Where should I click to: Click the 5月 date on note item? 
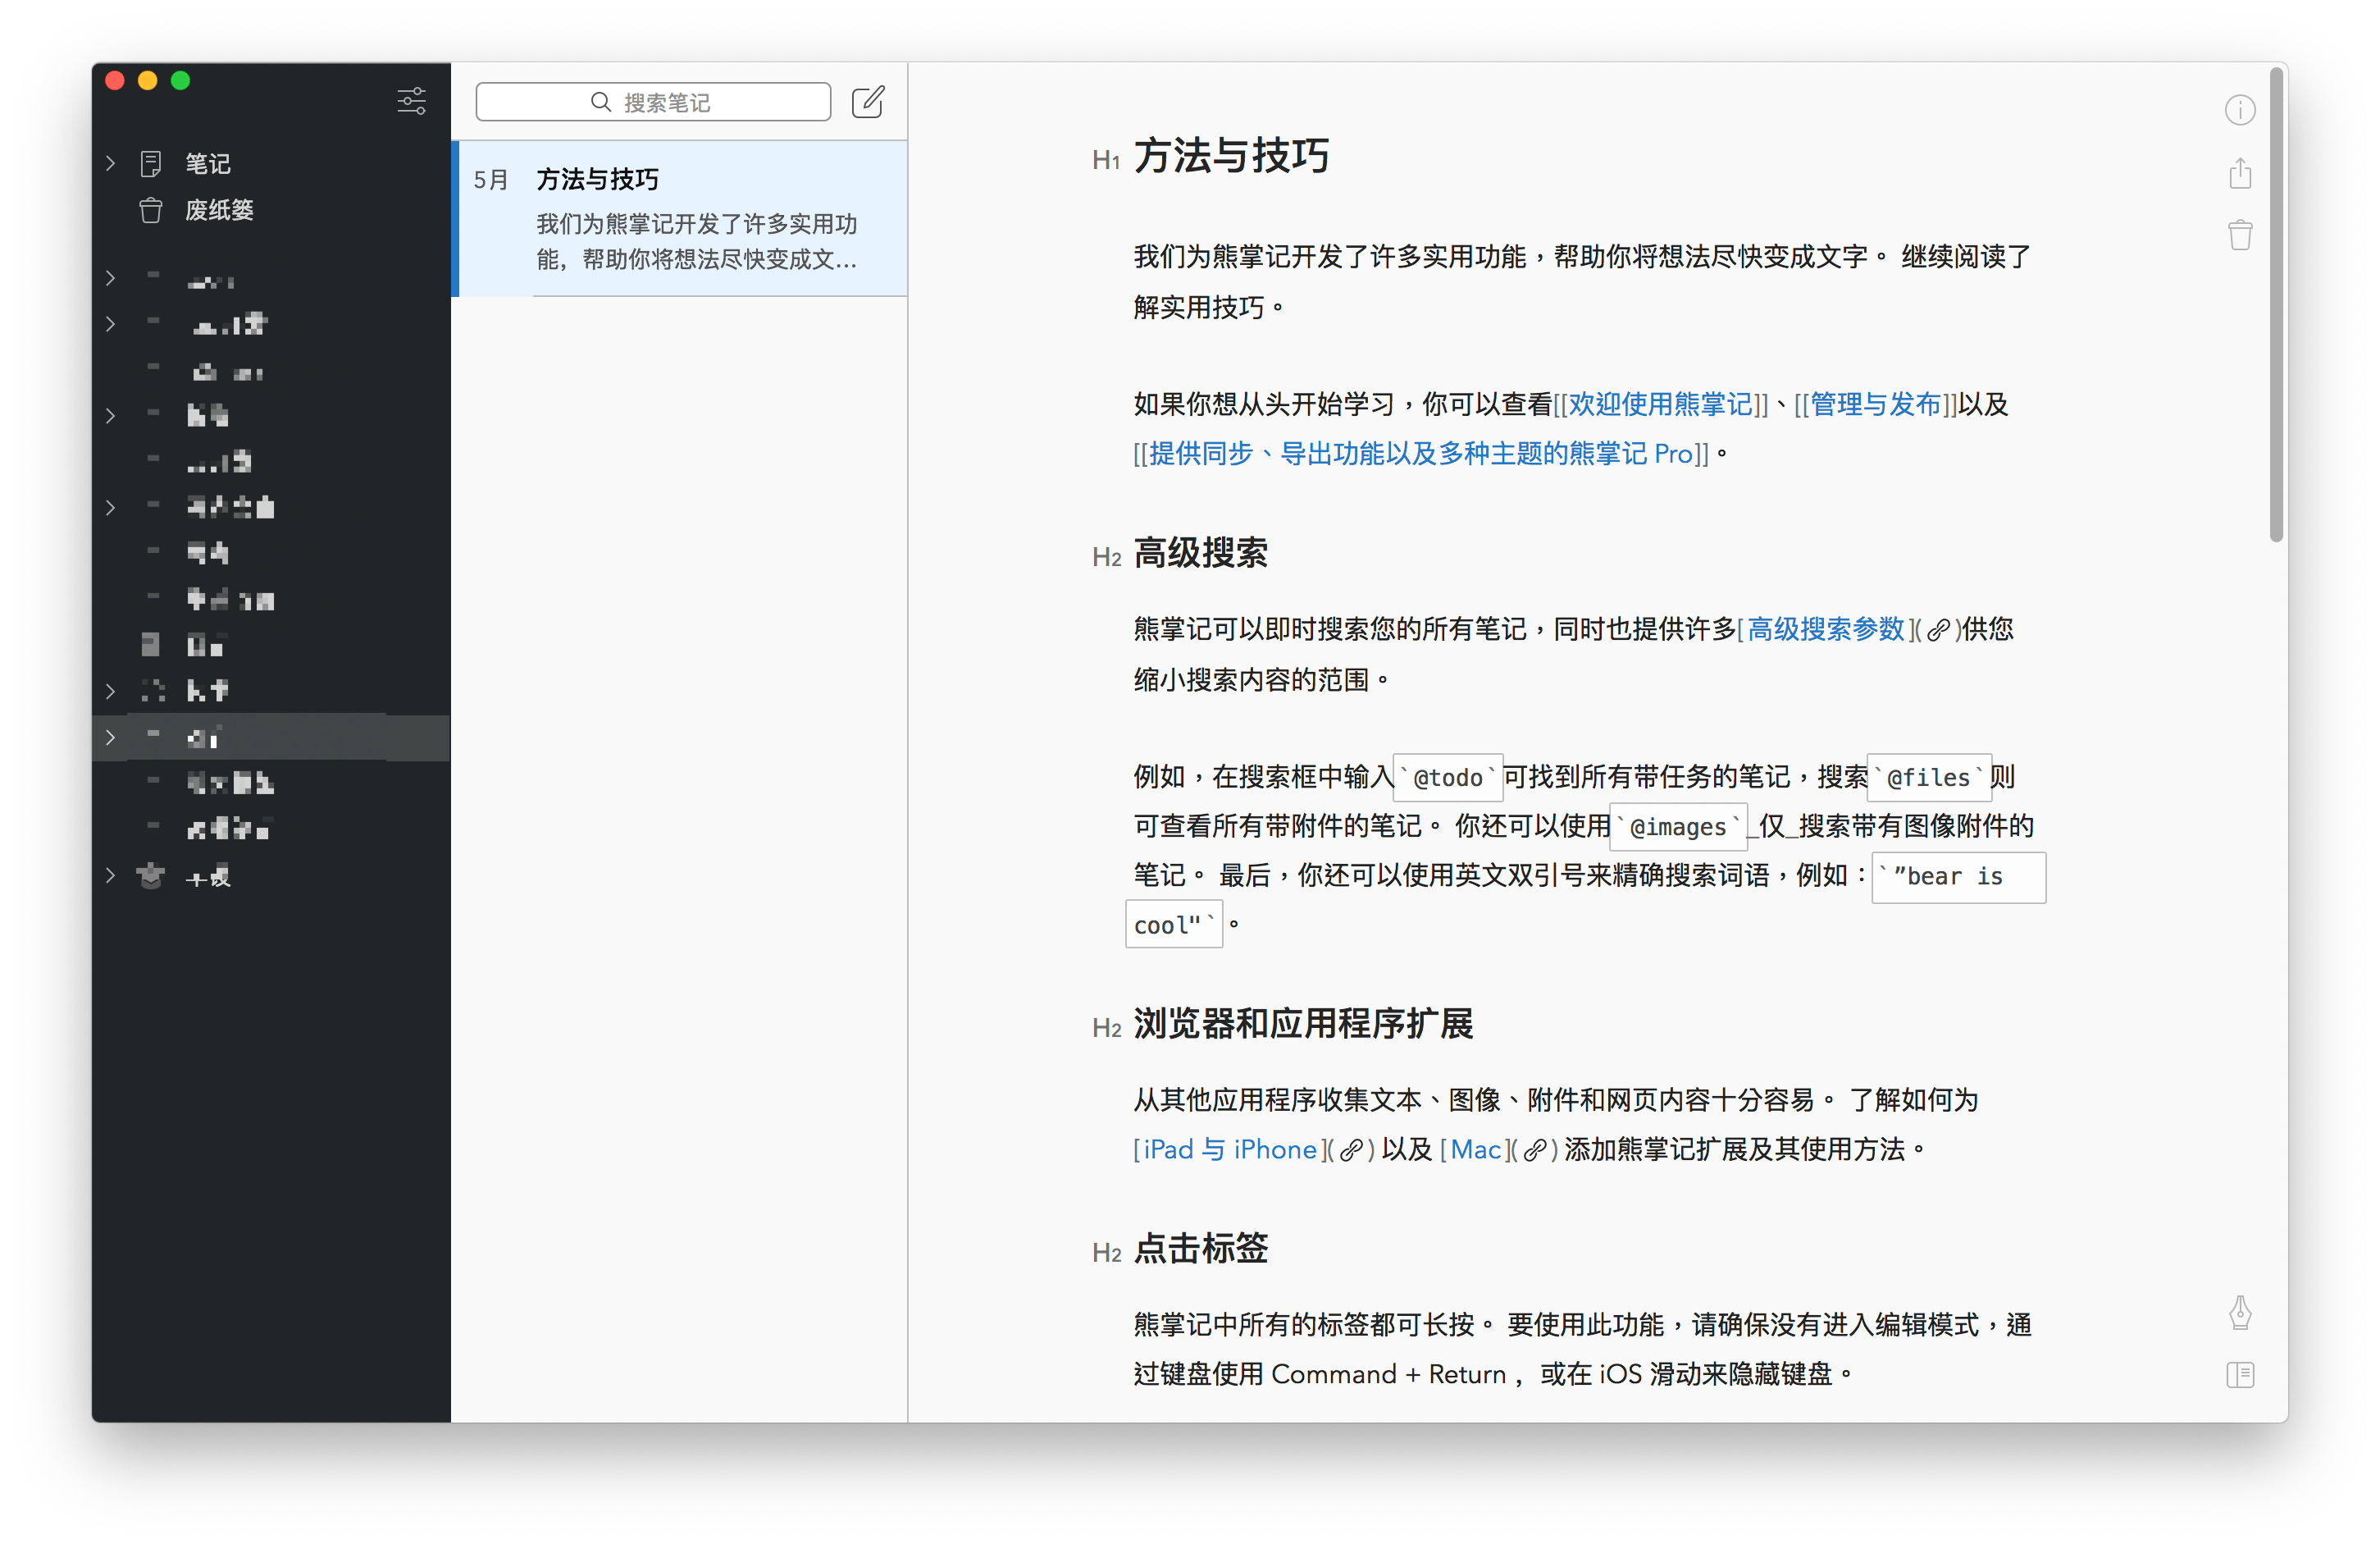coord(491,180)
